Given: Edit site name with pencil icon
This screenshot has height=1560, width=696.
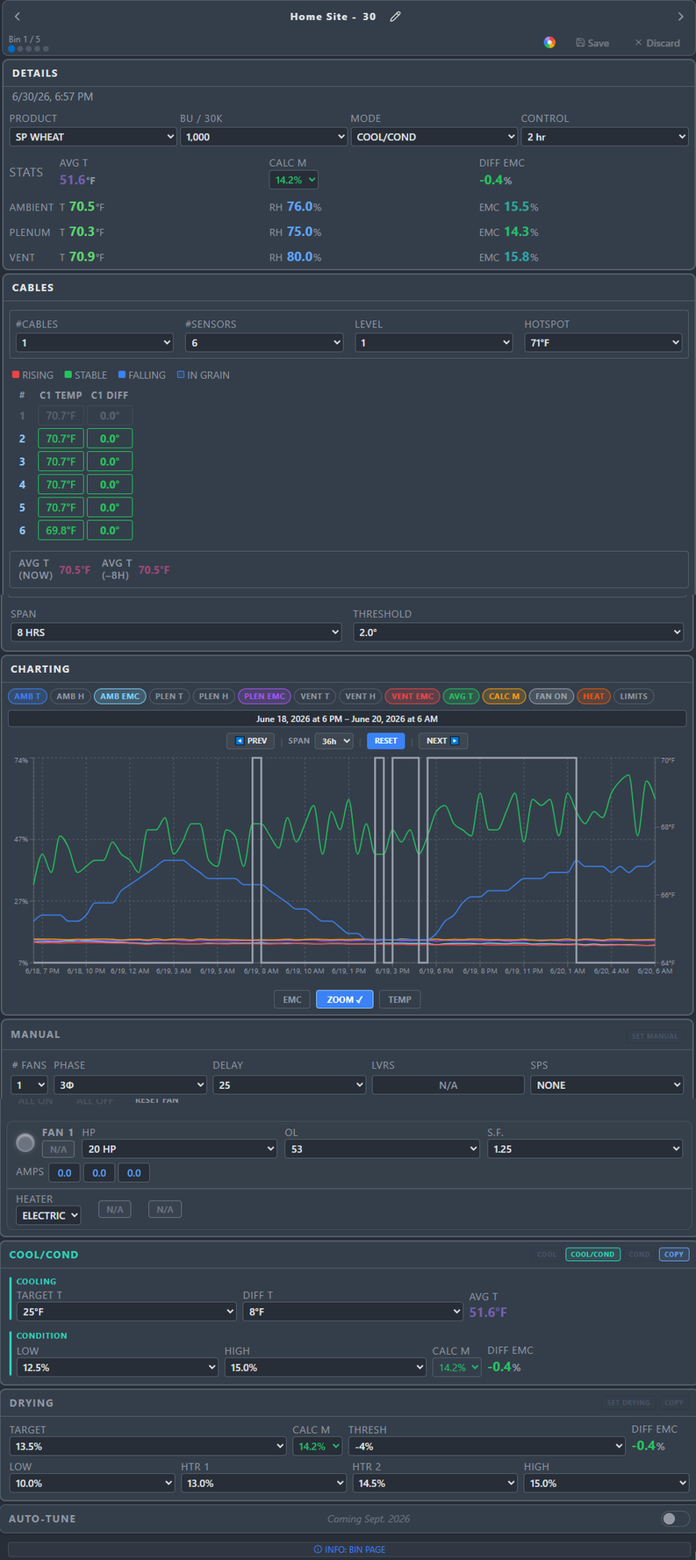Looking at the screenshot, I should click(x=395, y=17).
